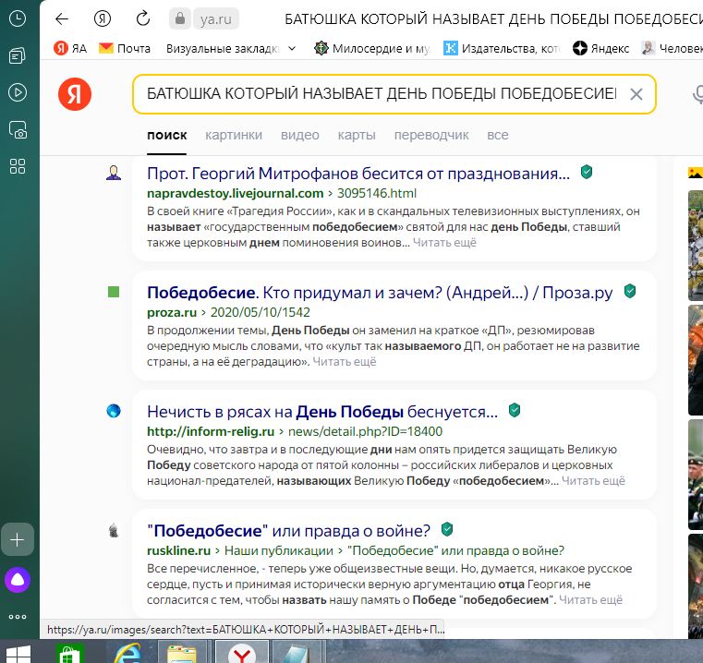Reload the page with the refresh icon
Image resolution: width=703 pixels, height=663 pixels.
click(x=143, y=18)
